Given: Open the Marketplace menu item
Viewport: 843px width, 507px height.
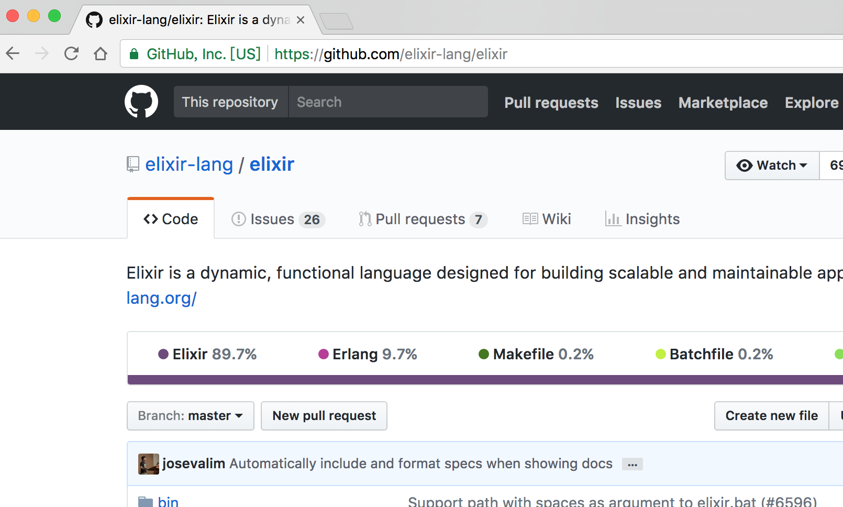Looking at the screenshot, I should [x=723, y=103].
